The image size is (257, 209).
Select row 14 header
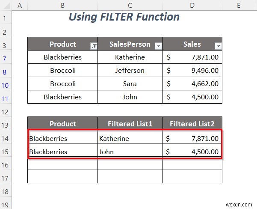point(5,138)
